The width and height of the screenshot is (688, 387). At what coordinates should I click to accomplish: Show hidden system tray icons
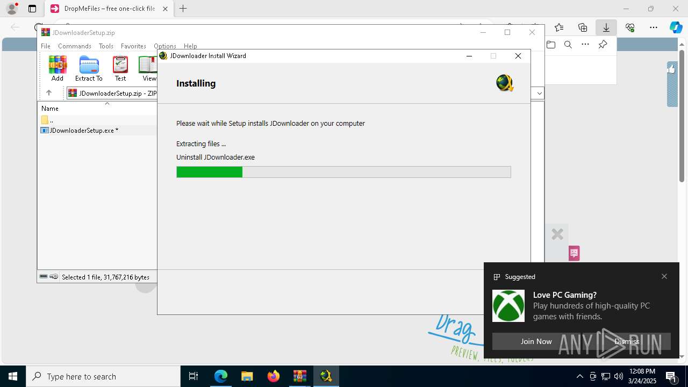click(x=579, y=376)
